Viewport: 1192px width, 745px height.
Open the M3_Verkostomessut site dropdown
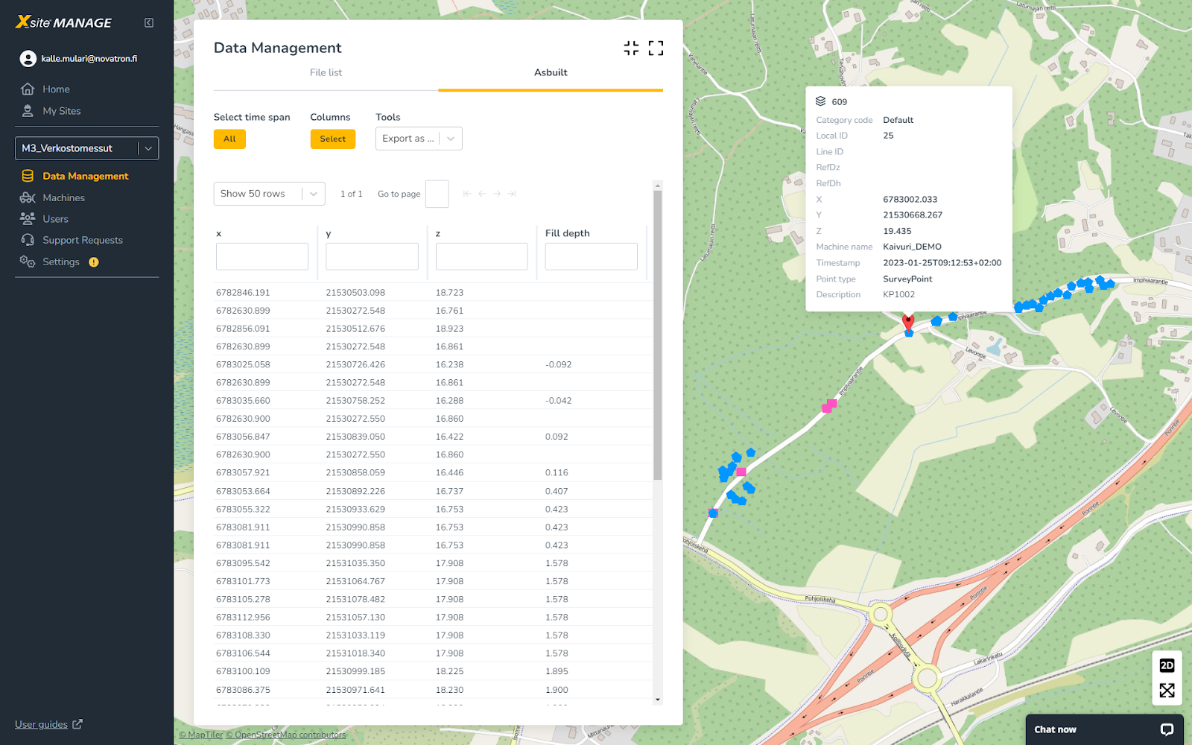[x=86, y=148]
